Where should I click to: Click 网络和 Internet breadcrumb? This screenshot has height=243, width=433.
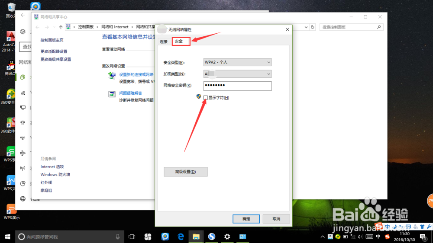tap(115, 27)
